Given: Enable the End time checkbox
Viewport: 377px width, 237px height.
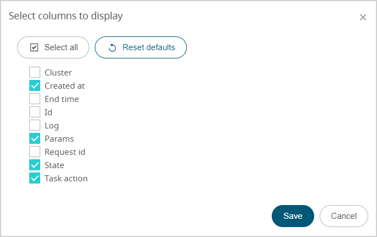Looking at the screenshot, I should pyautogui.click(x=35, y=99).
